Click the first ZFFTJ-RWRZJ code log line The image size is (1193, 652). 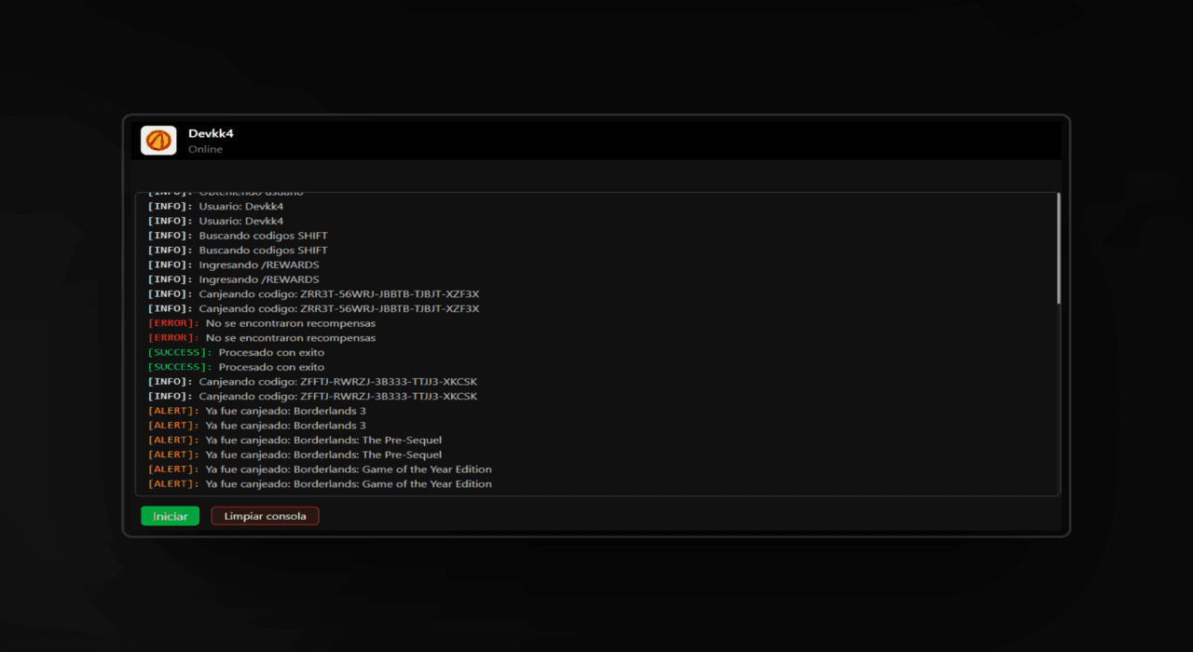tap(312, 382)
